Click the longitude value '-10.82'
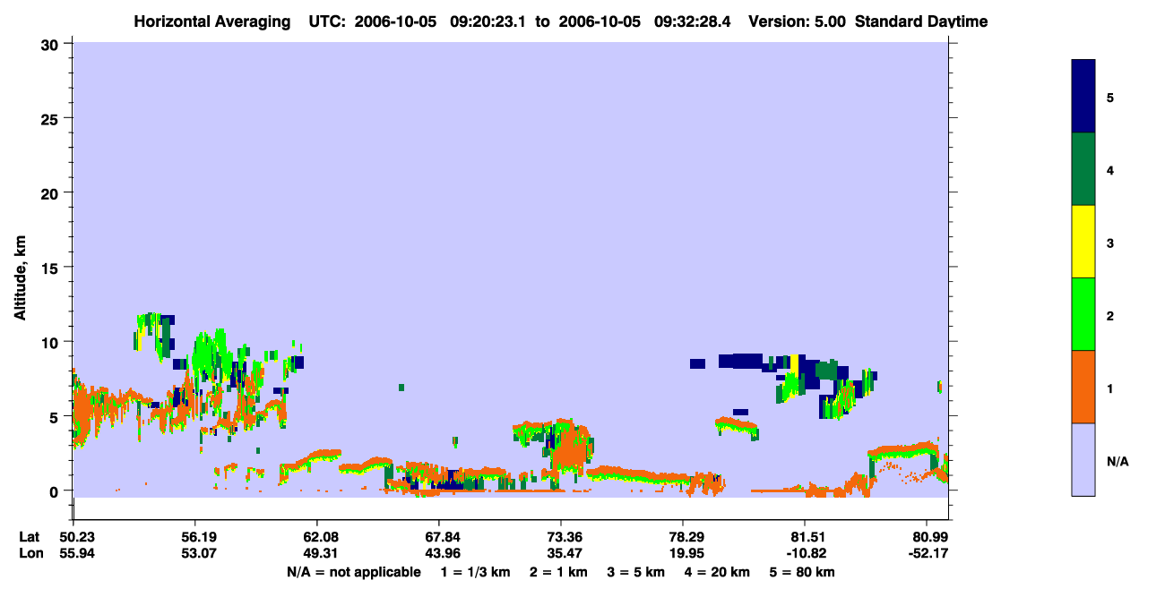The width and height of the screenshot is (1165, 597). [806, 553]
